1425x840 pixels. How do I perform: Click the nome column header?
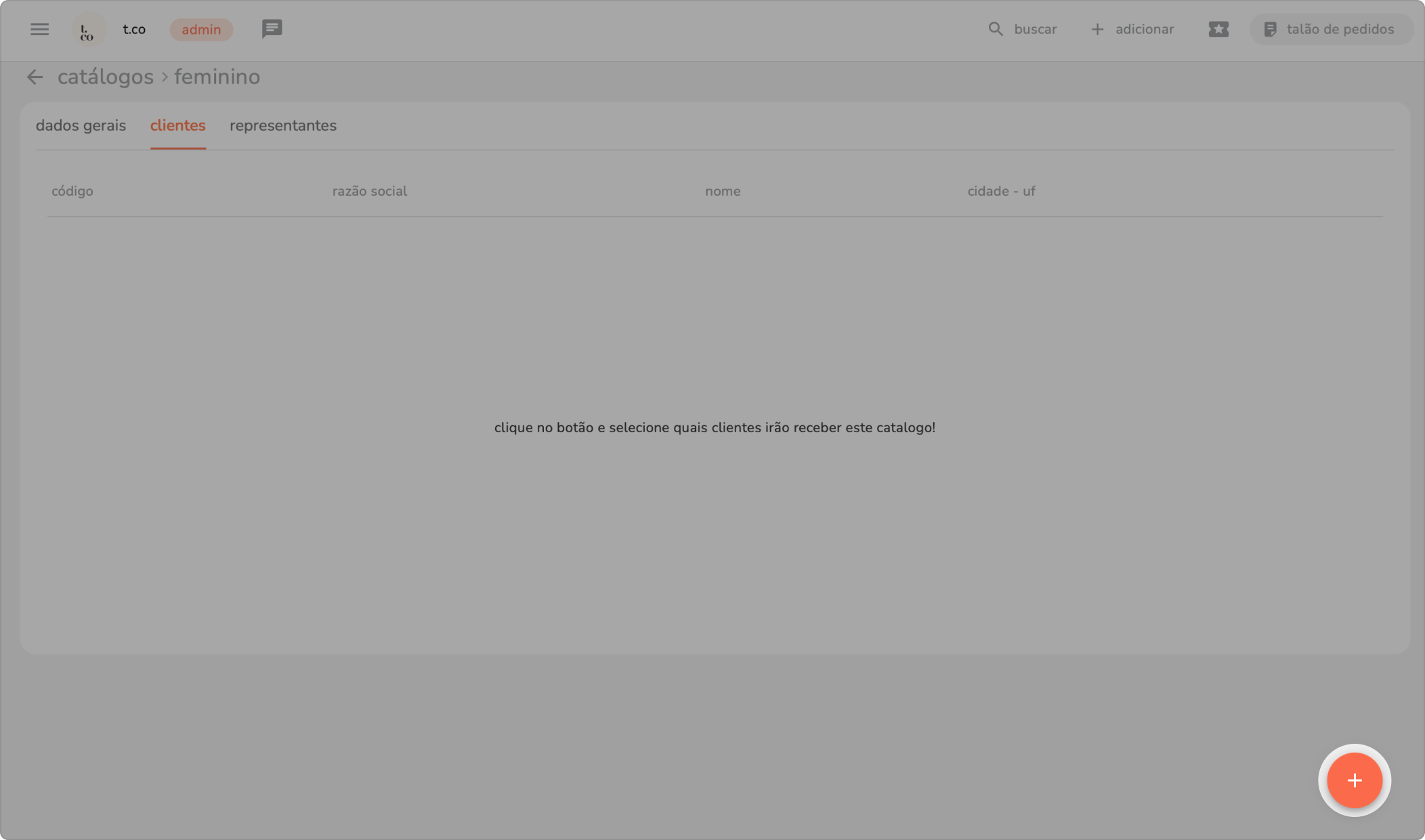coord(722,191)
